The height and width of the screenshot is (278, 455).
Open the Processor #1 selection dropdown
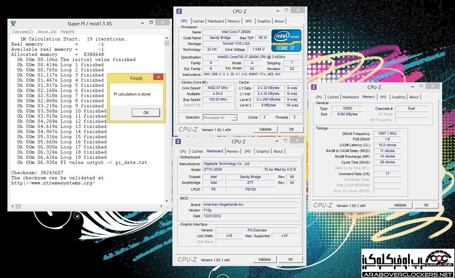[220, 118]
